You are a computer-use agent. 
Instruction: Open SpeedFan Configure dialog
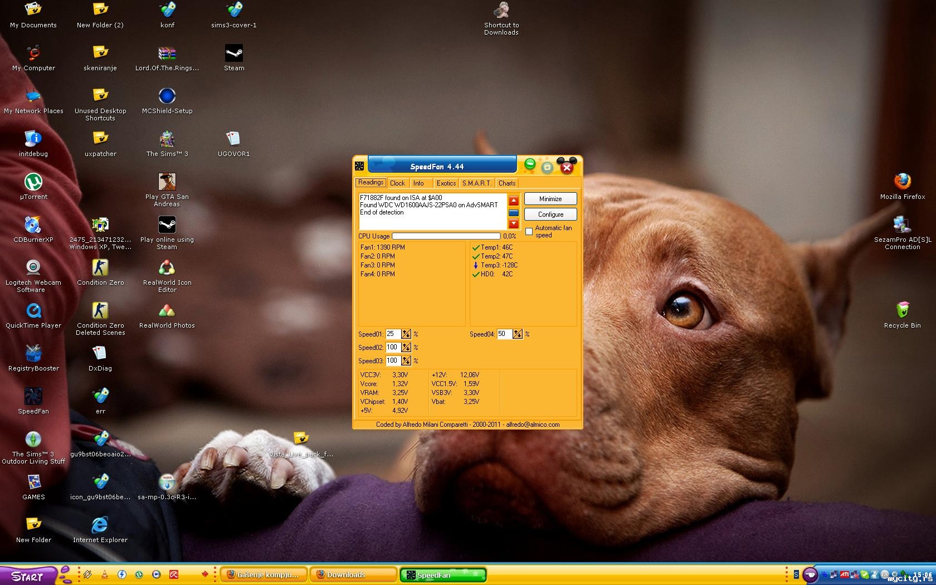[x=550, y=214]
